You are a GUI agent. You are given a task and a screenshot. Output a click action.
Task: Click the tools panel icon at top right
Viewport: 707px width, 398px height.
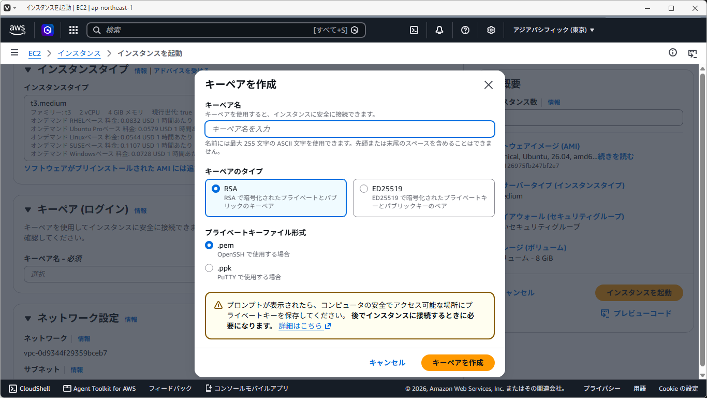pos(693,53)
